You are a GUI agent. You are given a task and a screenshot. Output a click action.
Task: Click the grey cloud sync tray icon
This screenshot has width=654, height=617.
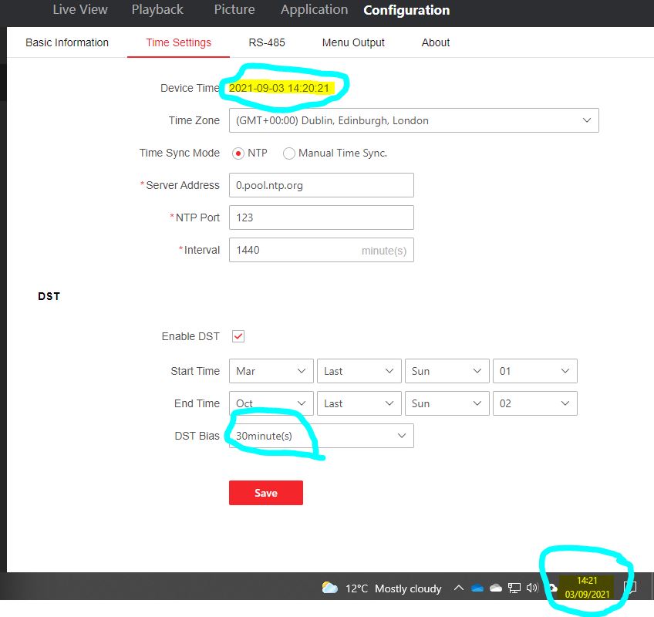tap(495, 588)
